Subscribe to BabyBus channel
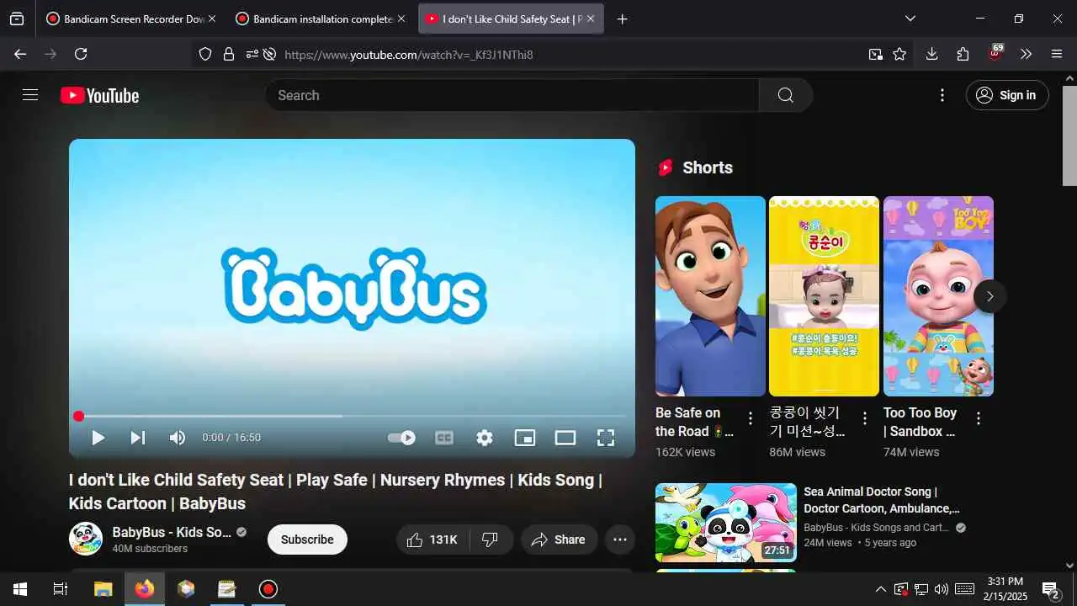 307,540
